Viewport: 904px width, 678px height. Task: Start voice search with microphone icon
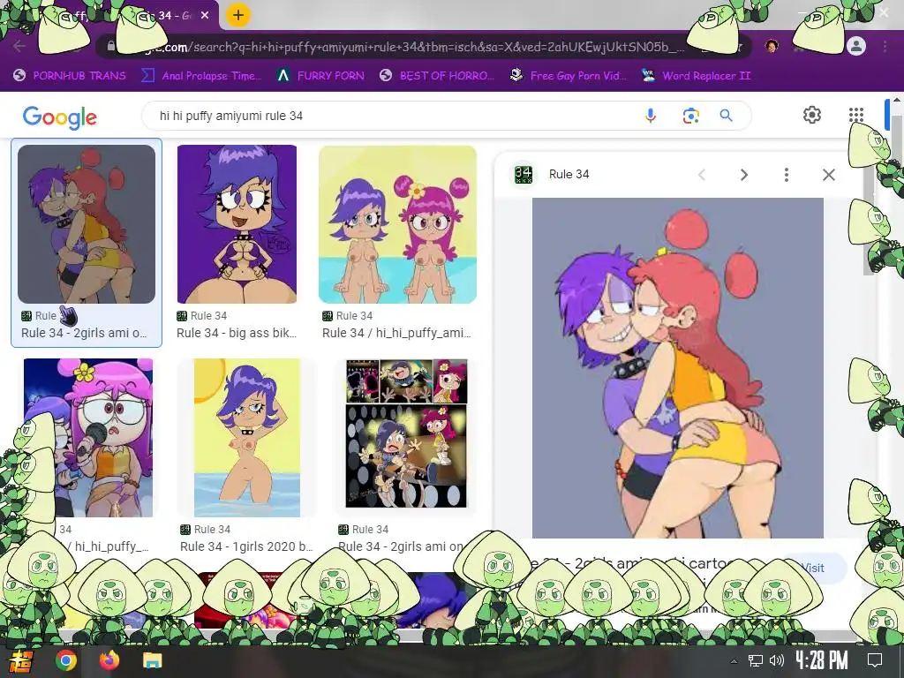(x=651, y=116)
